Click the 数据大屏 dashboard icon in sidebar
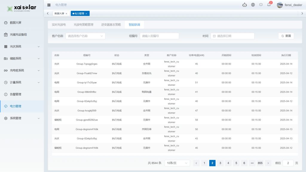 point(6,23)
